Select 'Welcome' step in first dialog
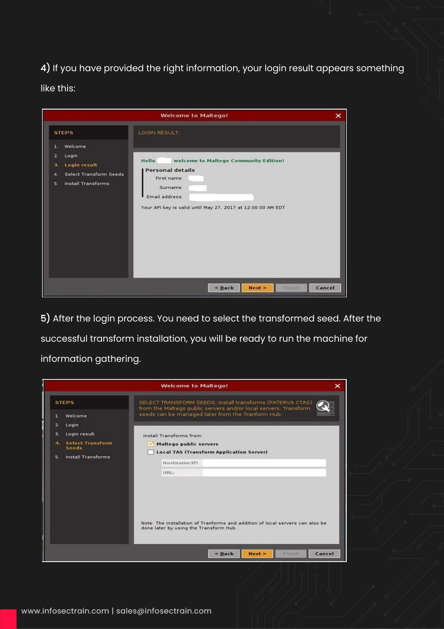This screenshot has height=629, width=444. tap(75, 146)
